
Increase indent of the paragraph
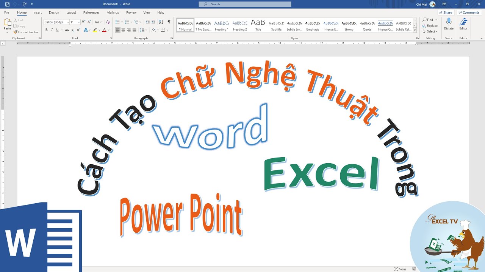coord(153,22)
